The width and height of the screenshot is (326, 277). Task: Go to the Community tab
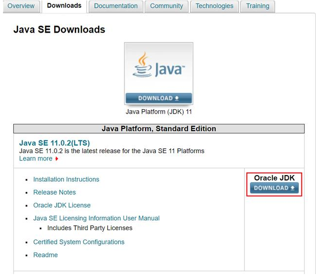(167, 6)
